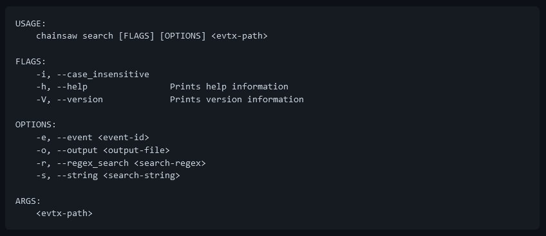Click <evtx-path> under the ARGS section
The image size is (546, 236).
[x=64, y=213]
